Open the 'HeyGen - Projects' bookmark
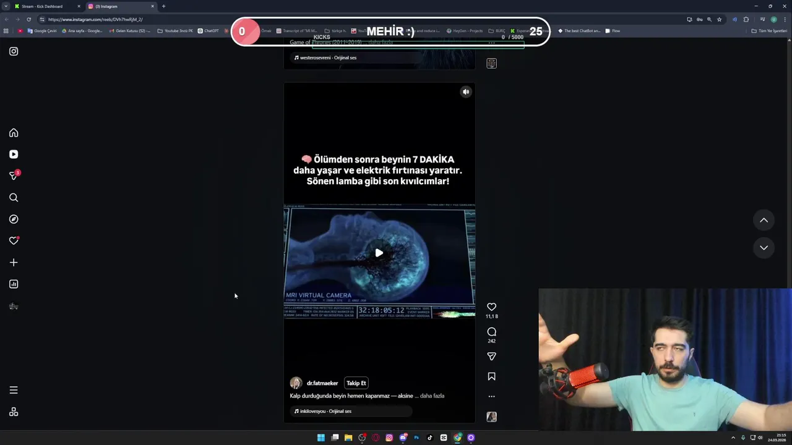This screenshot has height=445, width=792. click(465, 31)
